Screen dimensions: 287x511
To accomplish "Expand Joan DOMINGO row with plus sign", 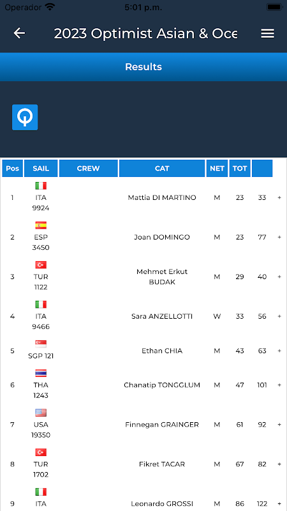I will 279,237.
